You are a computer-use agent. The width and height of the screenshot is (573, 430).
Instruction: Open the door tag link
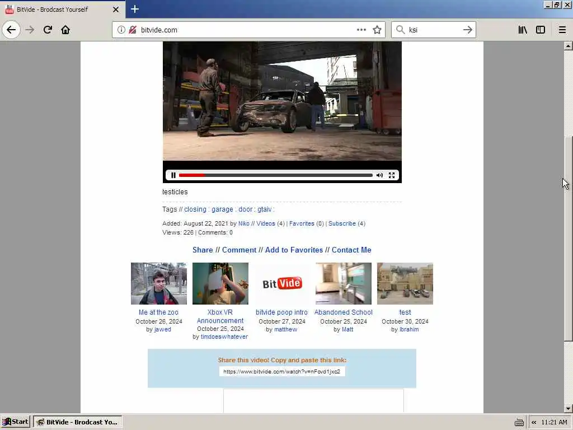point(245,209)
